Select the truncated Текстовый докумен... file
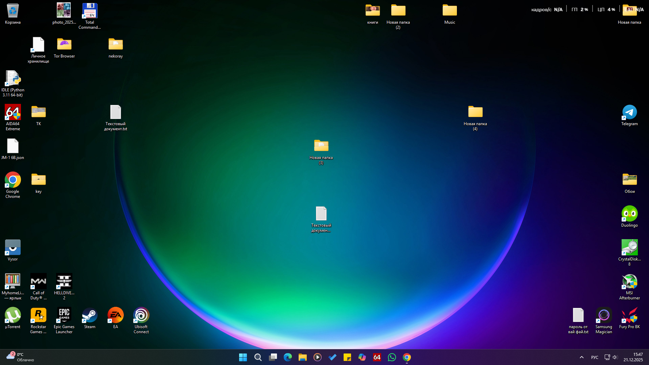 click(x=321, y=219)
